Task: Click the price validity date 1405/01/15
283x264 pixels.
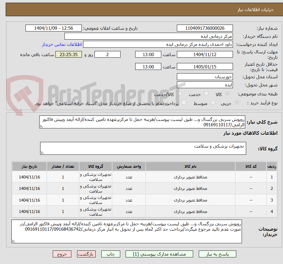Action: [x=205, y=67]
